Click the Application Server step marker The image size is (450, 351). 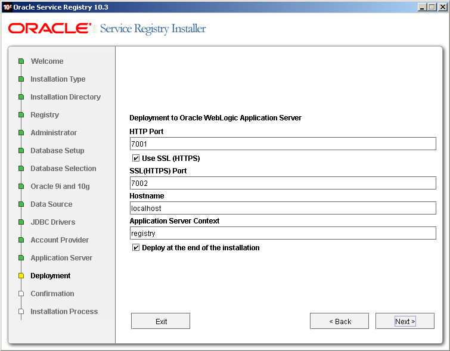[21, 257]
